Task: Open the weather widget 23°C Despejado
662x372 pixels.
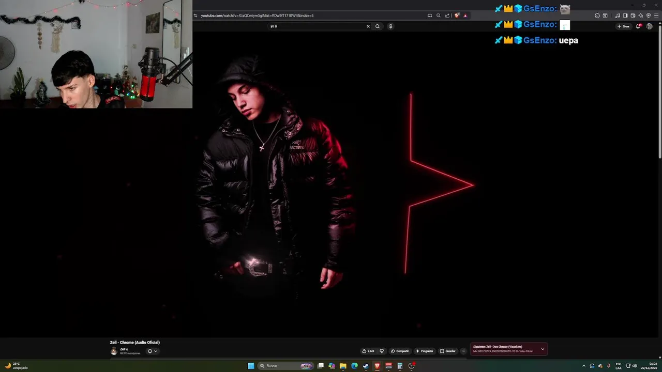Action: point(16,366)
